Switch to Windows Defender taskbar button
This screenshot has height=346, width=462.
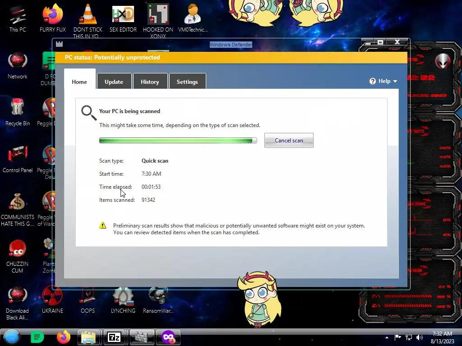pyautogui.click(x=142, y=337)
